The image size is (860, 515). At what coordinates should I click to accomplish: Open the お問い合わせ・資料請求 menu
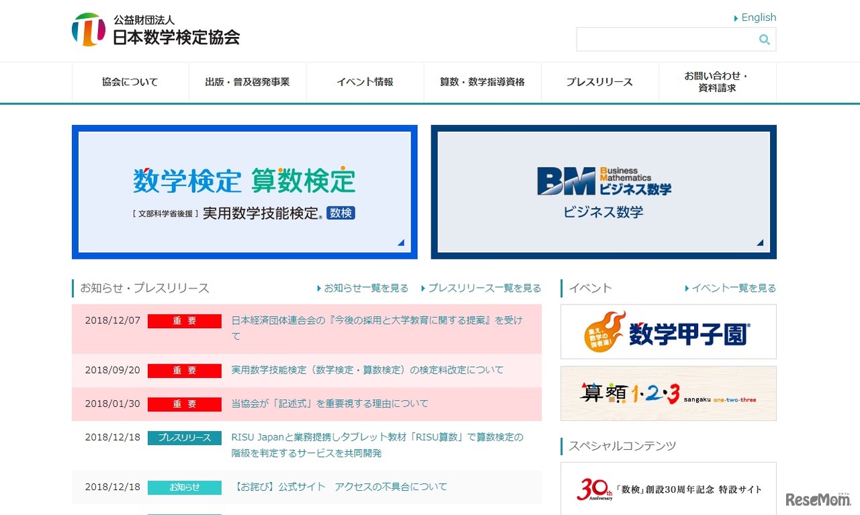pyautogui.click(x=718, y=81)
